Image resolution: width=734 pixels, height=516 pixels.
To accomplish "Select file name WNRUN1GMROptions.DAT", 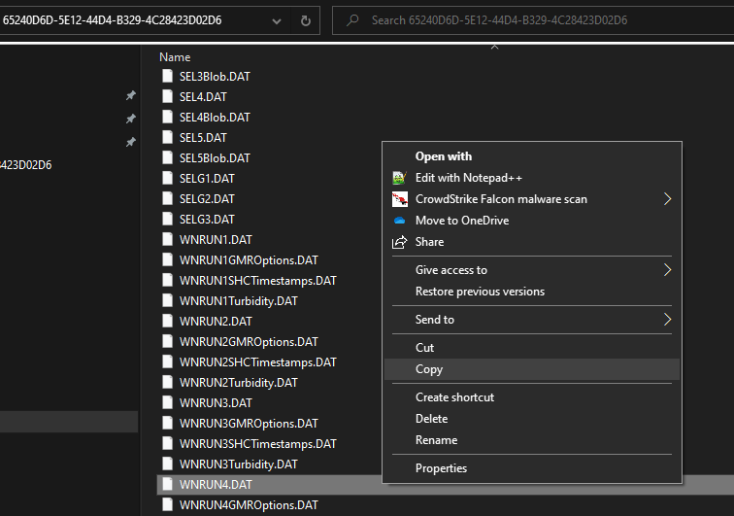I will 249,260.
